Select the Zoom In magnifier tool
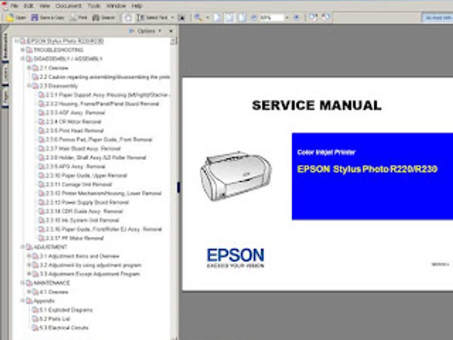Viewport: 453px width, 340px height. tap(198, 18)
